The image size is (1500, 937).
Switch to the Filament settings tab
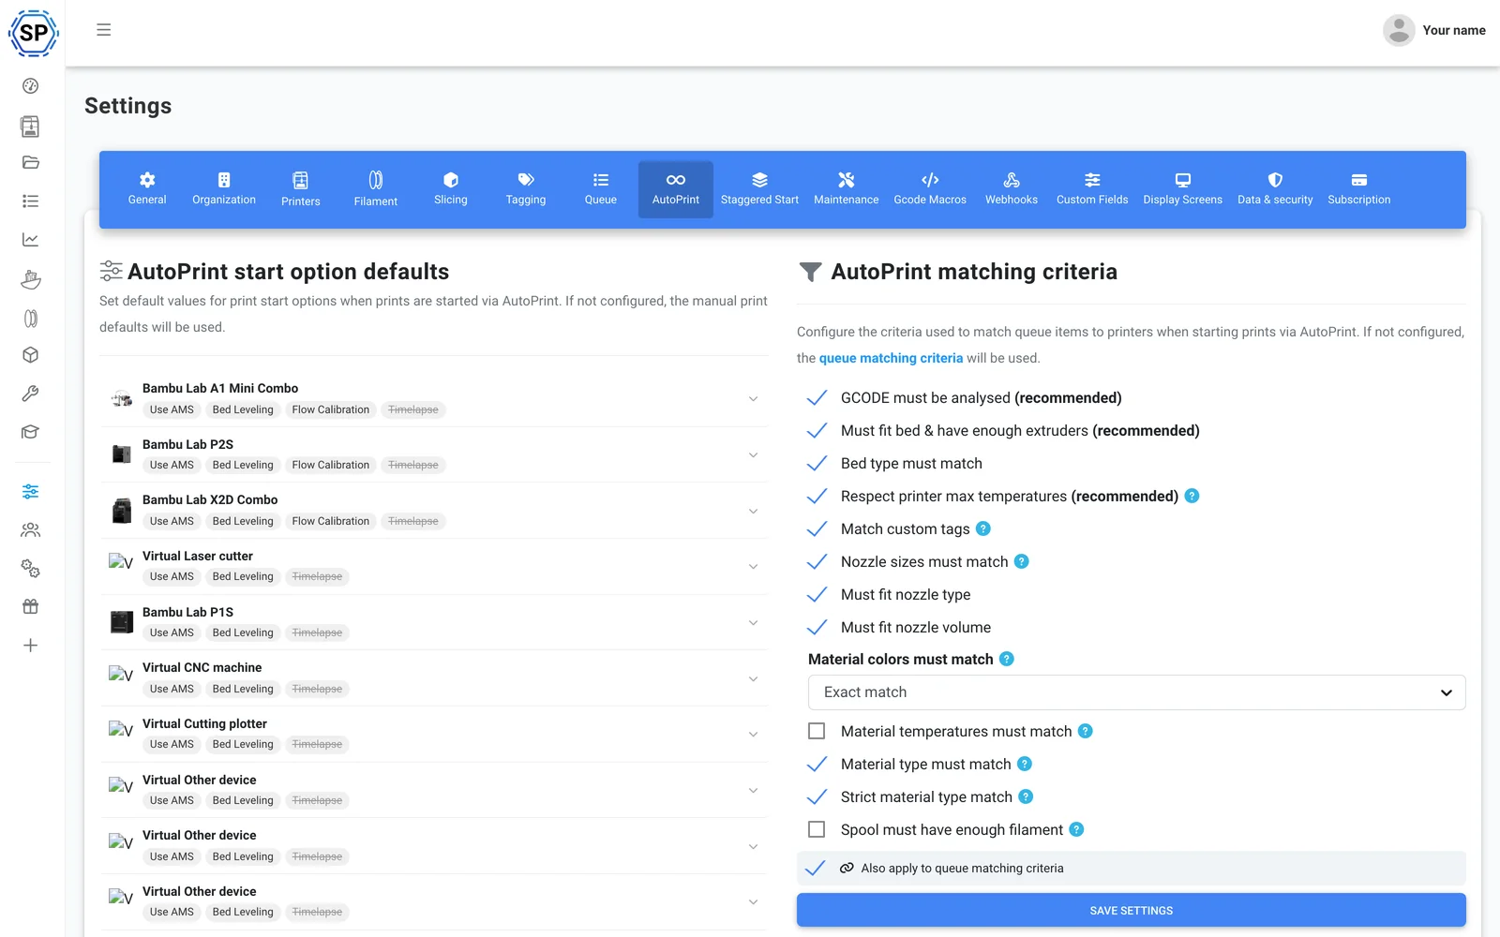pos(376,189)
